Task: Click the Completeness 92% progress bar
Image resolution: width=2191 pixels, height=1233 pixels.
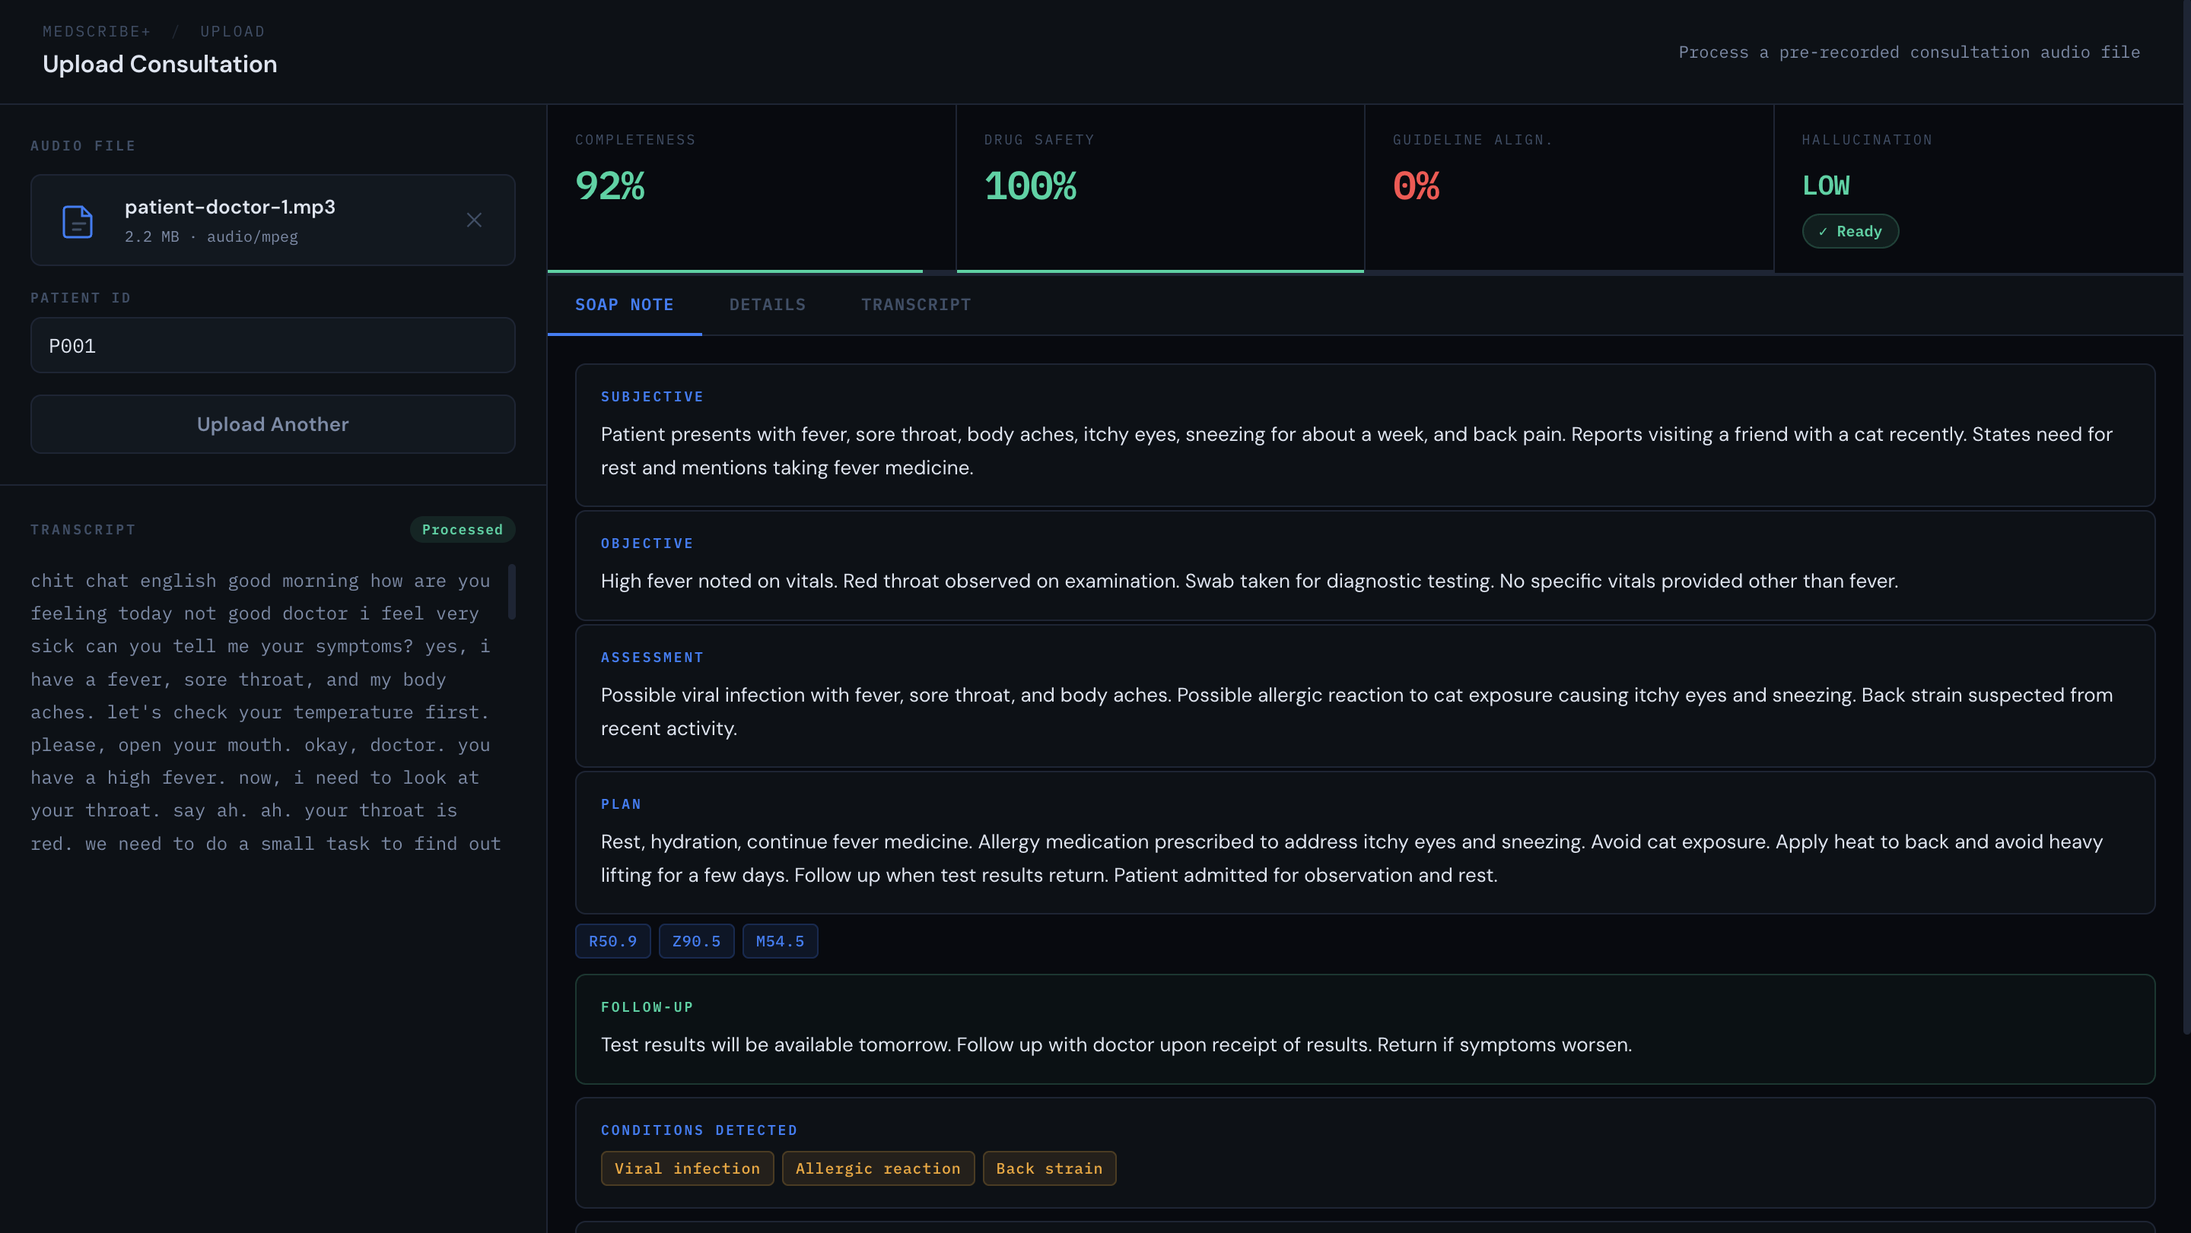Action: (735, 271)
